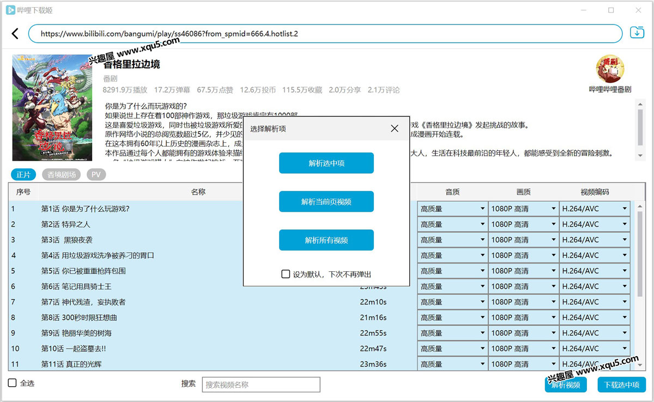Viewport: 654px width, 402px height.
Task: Click the 8291.9万播放 stat
Action: point(125,90)
